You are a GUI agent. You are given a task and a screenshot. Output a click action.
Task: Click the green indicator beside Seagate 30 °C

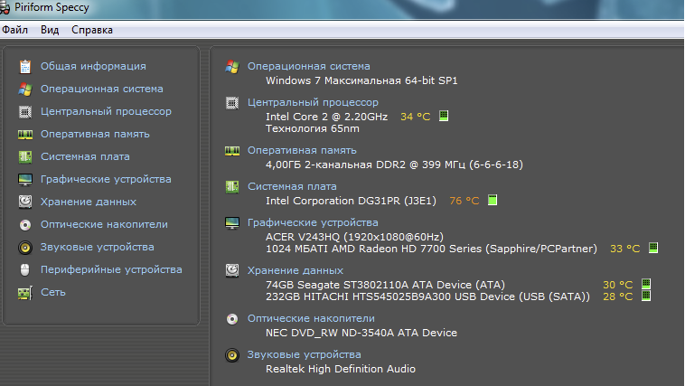pyautogui.click(x=646, y=284)
